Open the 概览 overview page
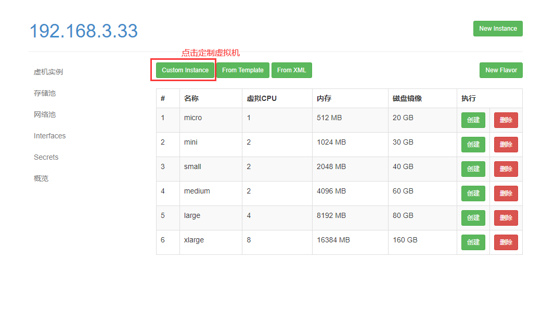Screen dimensions: 555x310 click(x=41, y=178)
